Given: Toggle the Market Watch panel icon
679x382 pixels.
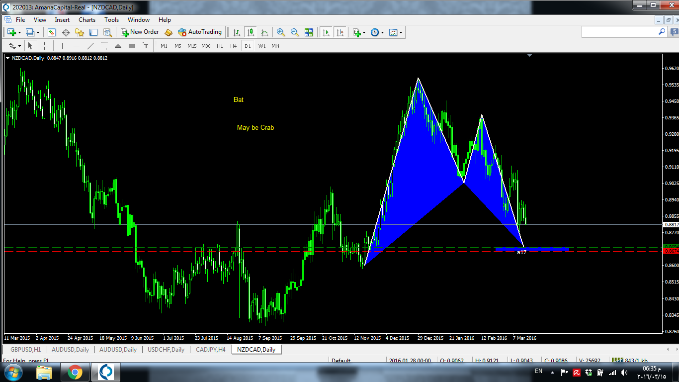Looking at the screenshot, I should (x=52, y=32).
